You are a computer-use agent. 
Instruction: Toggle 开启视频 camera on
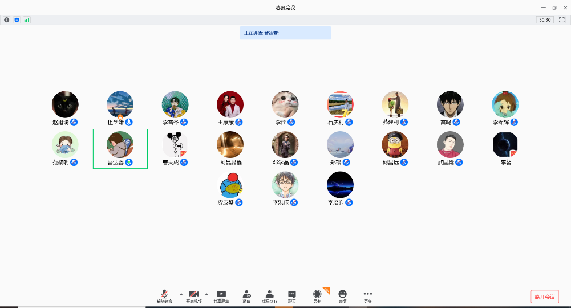pos(194,294)
